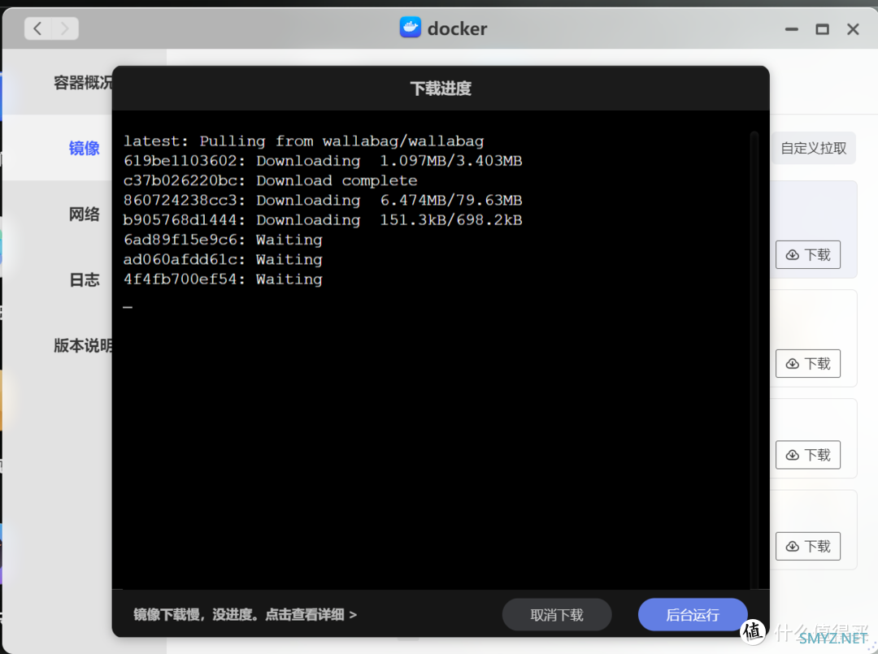Go forward with the right arrow button
This screenshot has width=878, height=654.
click(65, 28)
